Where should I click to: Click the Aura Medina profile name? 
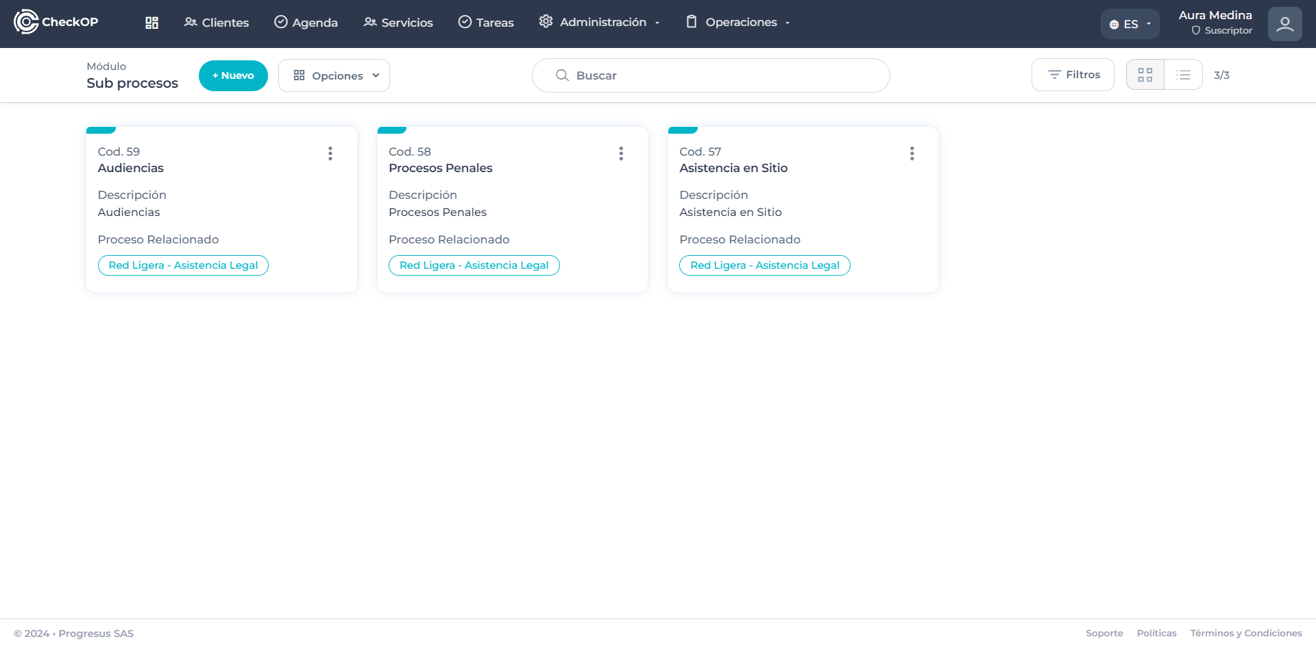1215,15
